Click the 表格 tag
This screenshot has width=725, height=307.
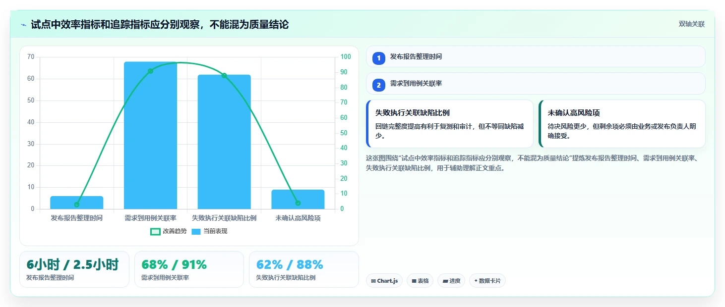click(420, 281)
